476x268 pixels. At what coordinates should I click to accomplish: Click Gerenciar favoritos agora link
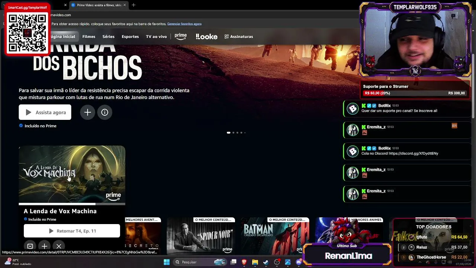[184, 24]
